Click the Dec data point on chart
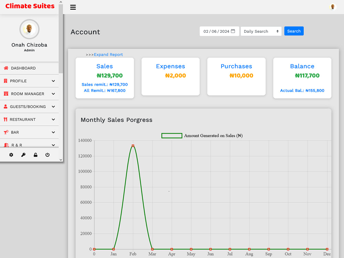 tap(327, 249)
